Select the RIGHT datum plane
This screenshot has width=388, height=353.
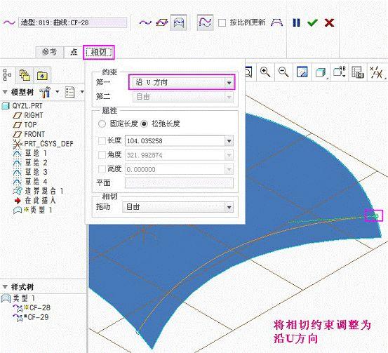[x=28, y=115]
